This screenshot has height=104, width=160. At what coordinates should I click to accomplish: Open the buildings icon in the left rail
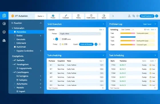pyautogui.click(x=4, y=41)
